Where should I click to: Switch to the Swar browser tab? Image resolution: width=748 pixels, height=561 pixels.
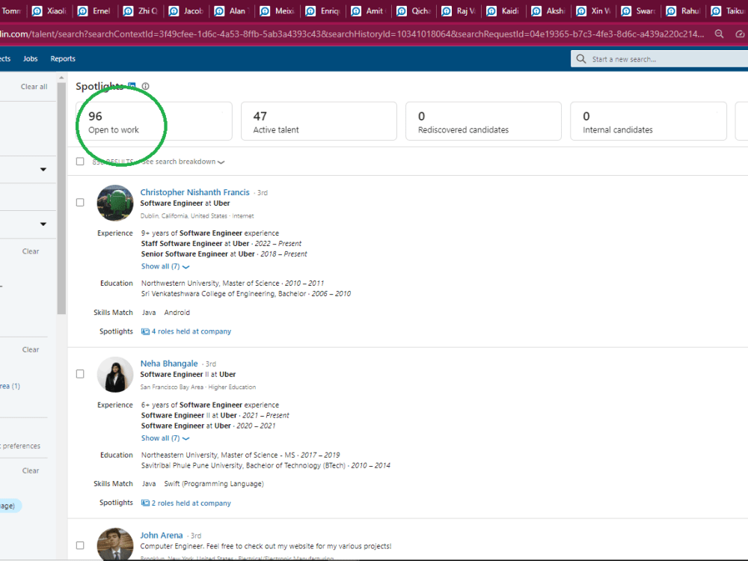640,10
